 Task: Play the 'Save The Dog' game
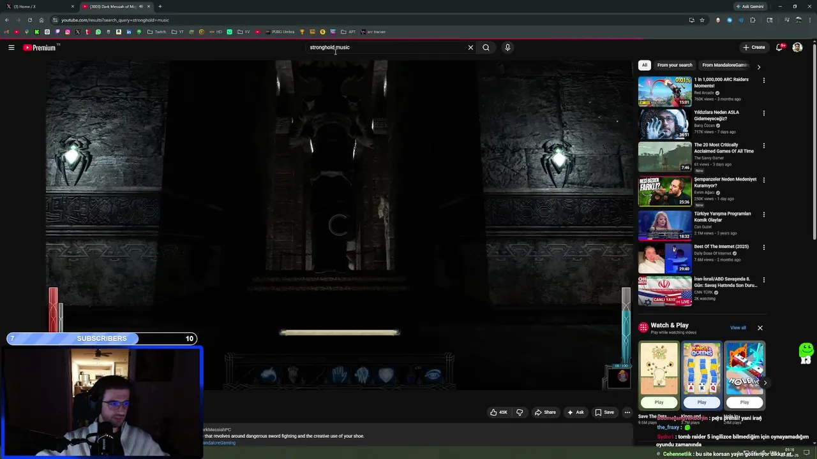[659, 402]
